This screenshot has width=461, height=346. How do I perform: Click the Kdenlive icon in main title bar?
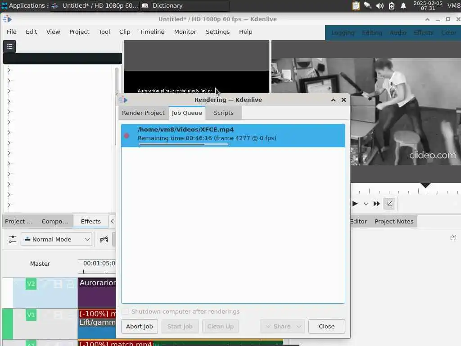point(7,19)
